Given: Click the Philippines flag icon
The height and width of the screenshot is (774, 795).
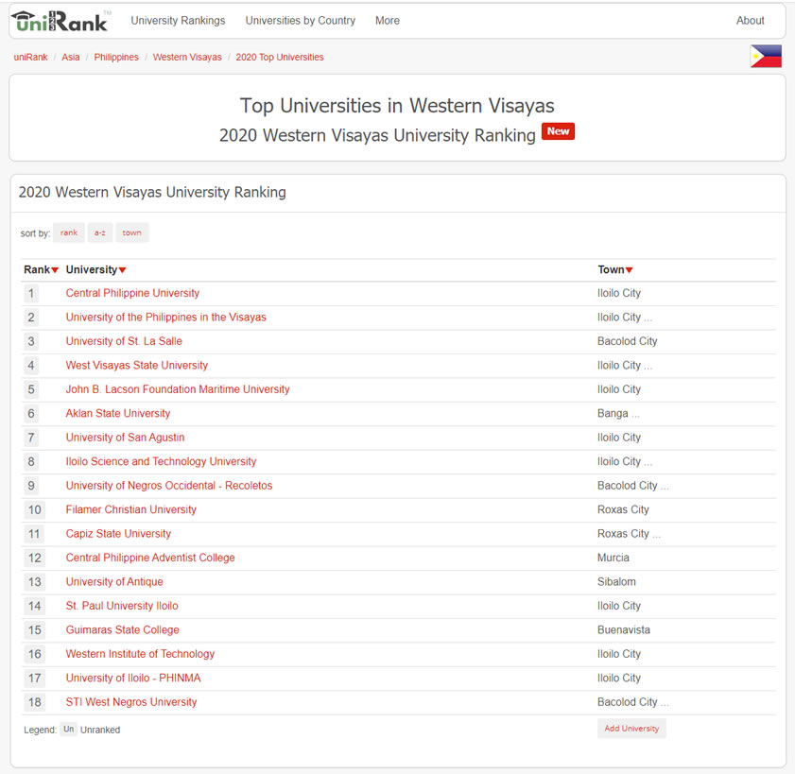Looking at the screenshot, I should [766, 57].
